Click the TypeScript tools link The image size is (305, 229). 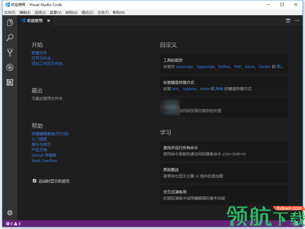click(x=205, y=67)
